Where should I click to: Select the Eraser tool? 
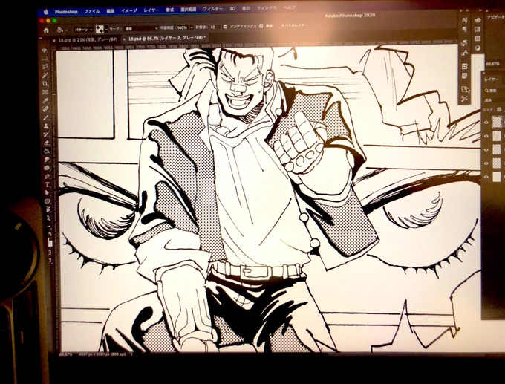[x=46, y=143]
